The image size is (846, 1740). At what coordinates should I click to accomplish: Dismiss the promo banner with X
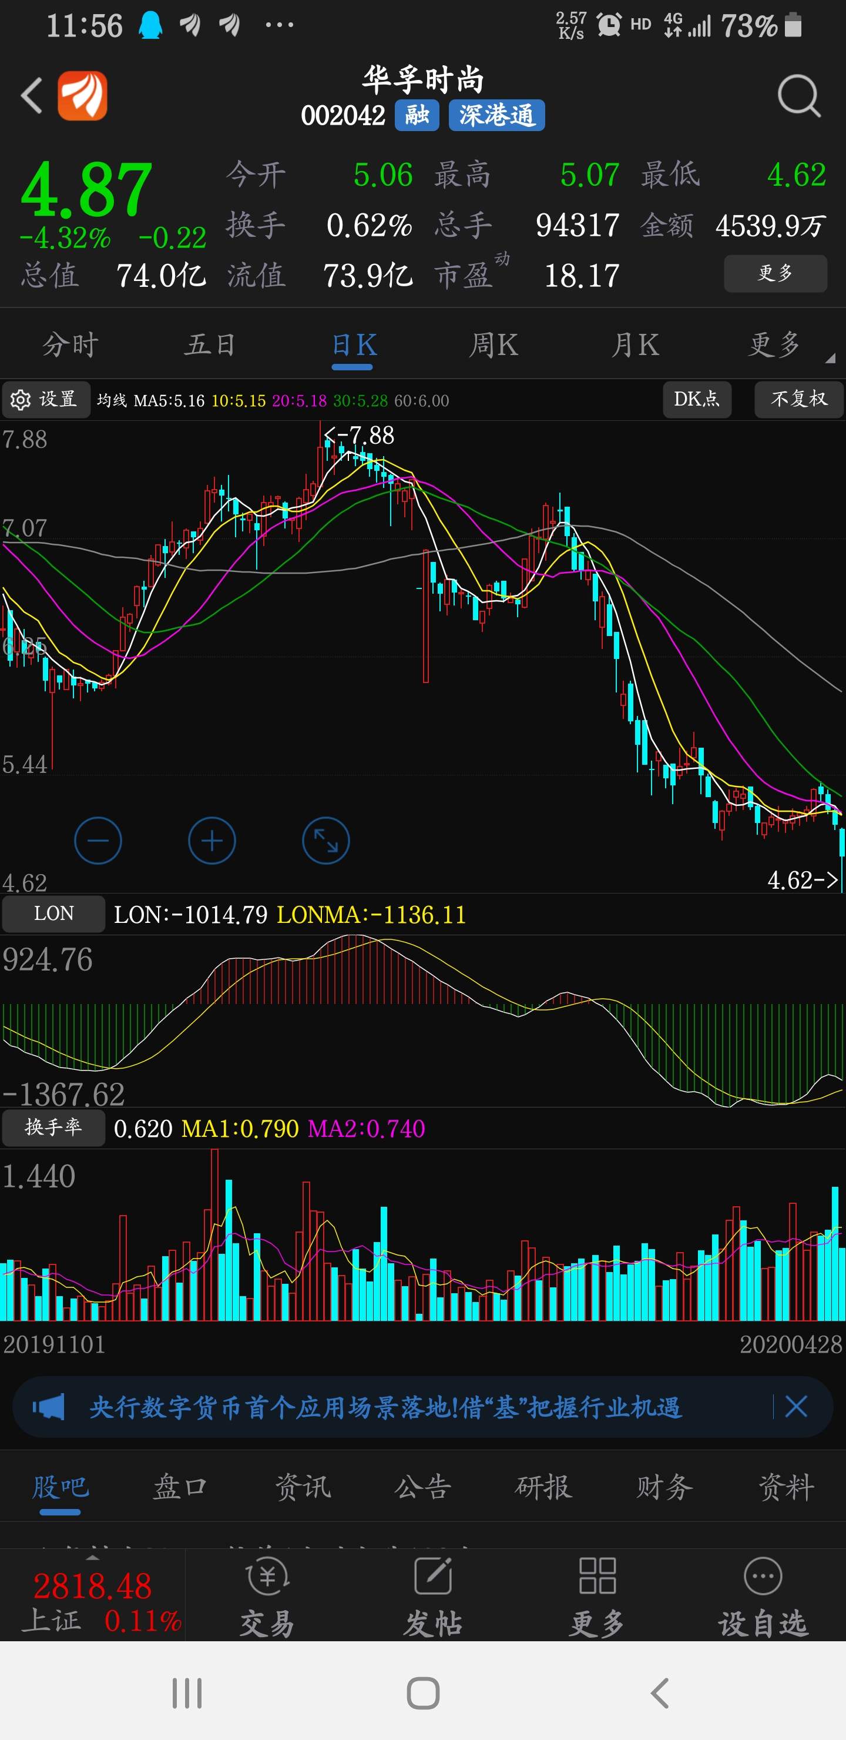pyautogui.click(x=796, y=1407)
